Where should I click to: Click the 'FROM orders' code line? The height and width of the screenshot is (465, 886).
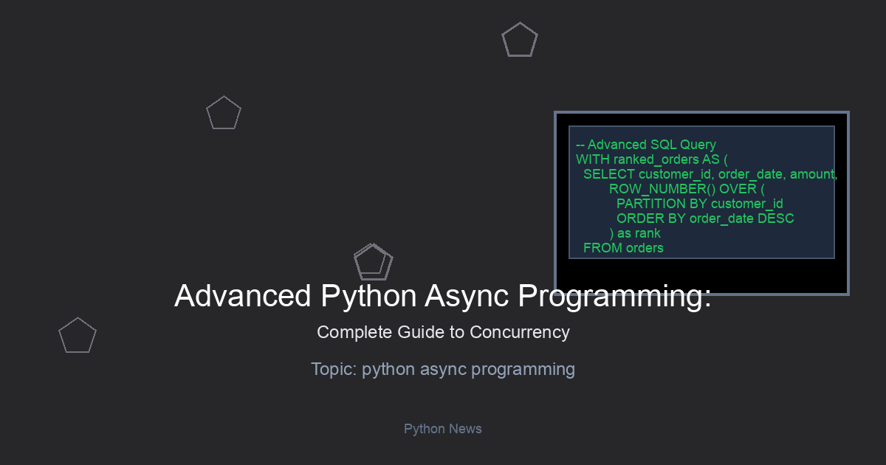[x=623, y=248]
